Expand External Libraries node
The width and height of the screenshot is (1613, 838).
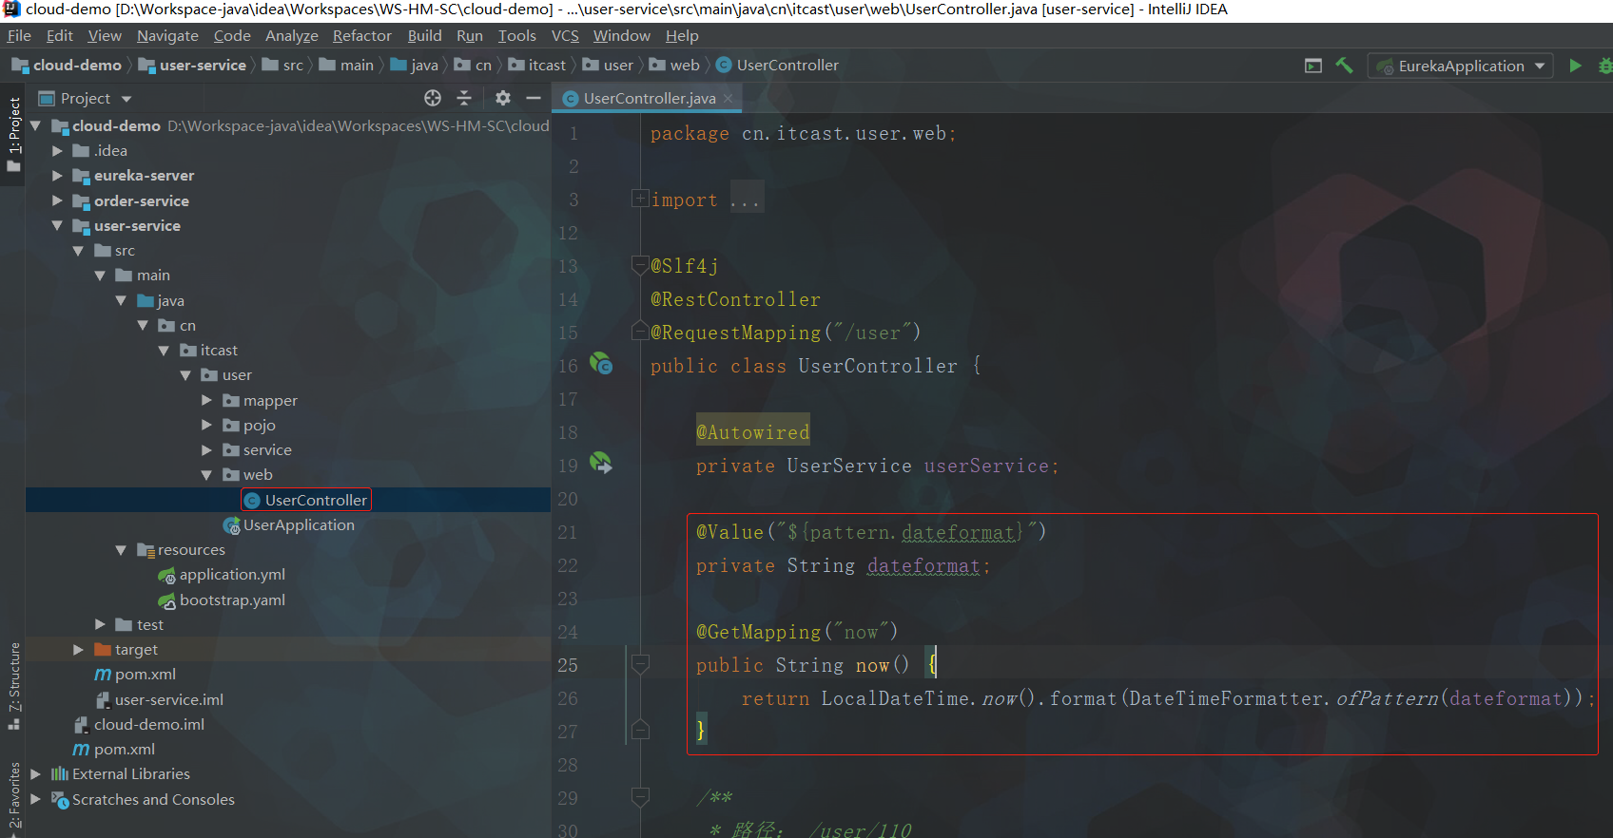coord(35,773)
